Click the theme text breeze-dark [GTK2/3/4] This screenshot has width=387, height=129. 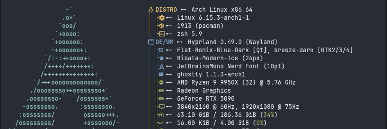pos(313,50)
